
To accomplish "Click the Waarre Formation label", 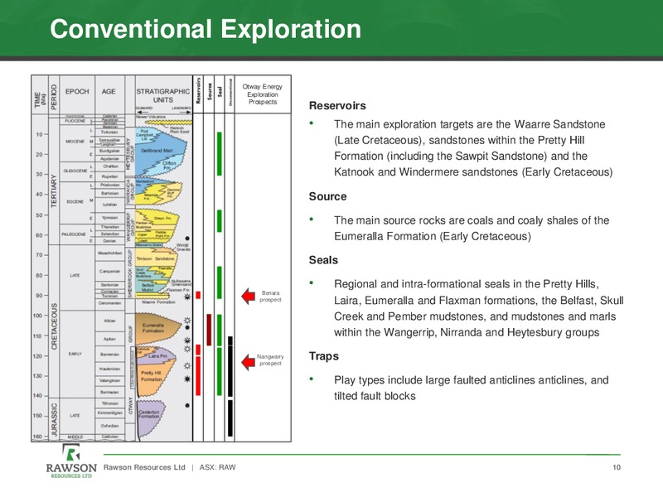I will [158, 302].
